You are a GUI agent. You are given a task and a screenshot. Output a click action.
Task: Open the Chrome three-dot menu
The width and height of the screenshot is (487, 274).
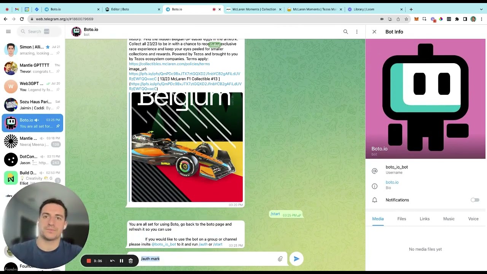click(482, 19)
